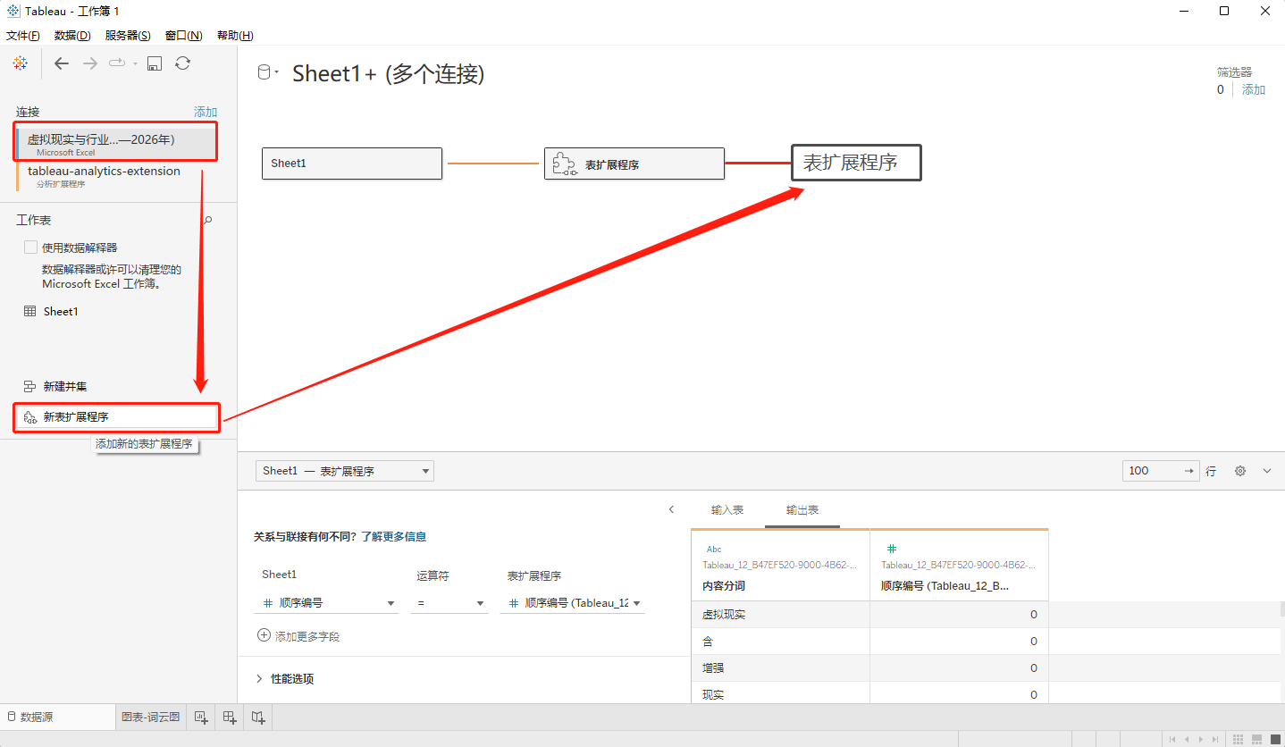This screenshot has height=747, width=1285.
Task: Open the 数据(D) menu
Action: pyautogui.click(x=72, y=36)
